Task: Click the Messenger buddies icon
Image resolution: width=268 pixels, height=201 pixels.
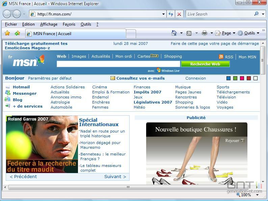Action: point(7,92)
